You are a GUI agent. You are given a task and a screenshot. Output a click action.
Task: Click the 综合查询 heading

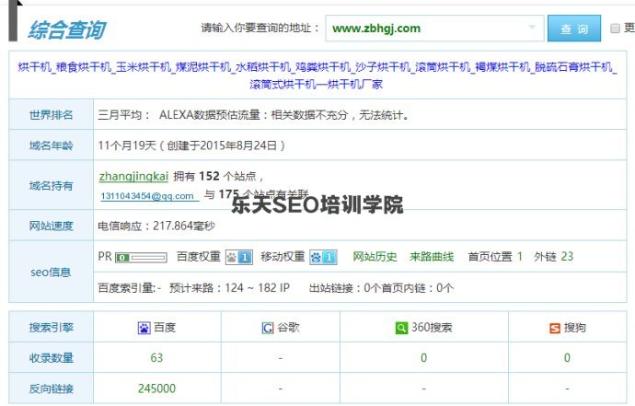(66, 30)
